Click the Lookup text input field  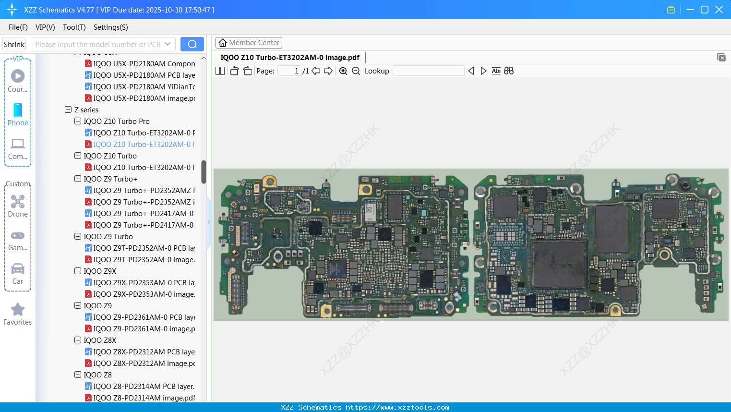click(x=428, y=71)
